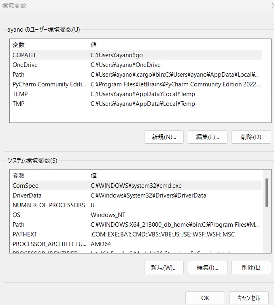Click the DriverData value path
This screenshot has height=305, width=274.
pyautogui.click(x=148, y=195)
